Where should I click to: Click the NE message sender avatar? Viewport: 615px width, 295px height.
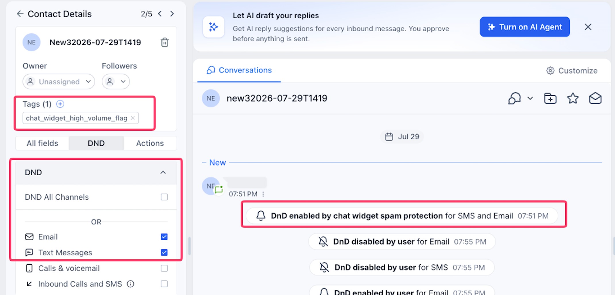pos(211,186)
